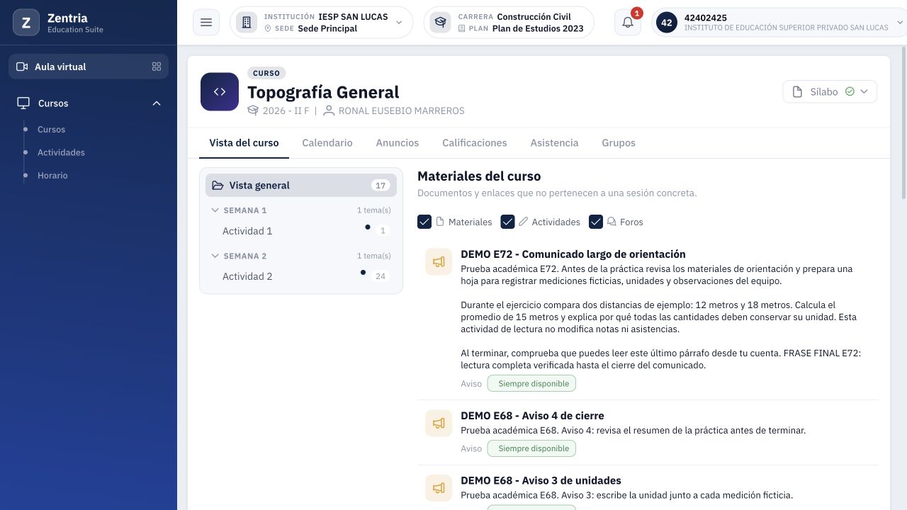Open the notifications bell
The width and height of the screenshot is (907, 510).
(x=628, y=23)
